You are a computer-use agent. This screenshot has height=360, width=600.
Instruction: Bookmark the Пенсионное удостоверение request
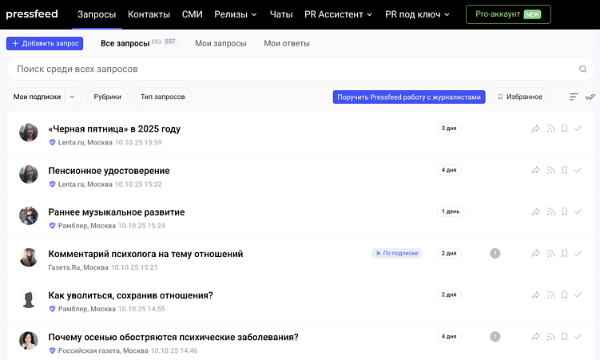pyautogui.click(x=564, y=171)
